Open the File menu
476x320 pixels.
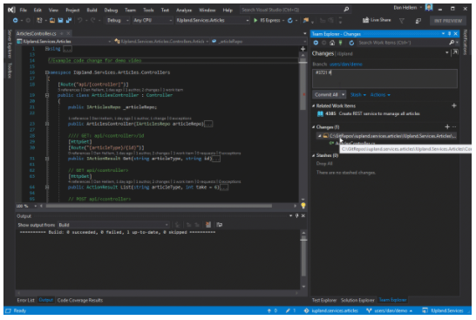pyautogui.click(x=24, y=10)
